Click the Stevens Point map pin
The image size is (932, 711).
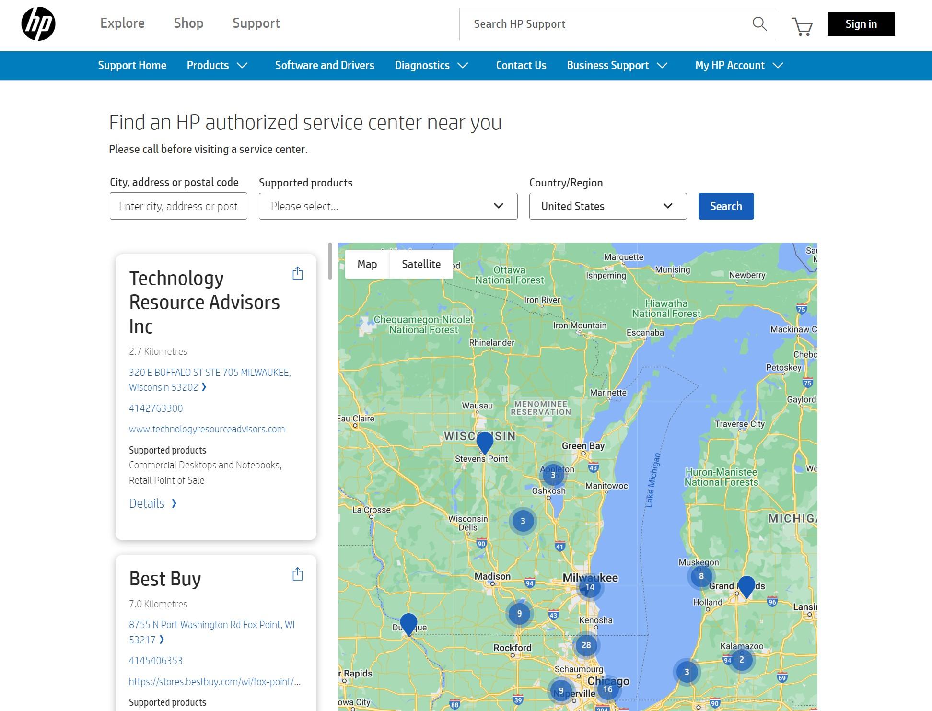tap(485, 442)
